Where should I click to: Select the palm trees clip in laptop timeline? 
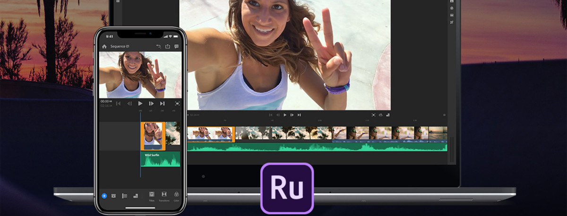[x=283, y=133]
